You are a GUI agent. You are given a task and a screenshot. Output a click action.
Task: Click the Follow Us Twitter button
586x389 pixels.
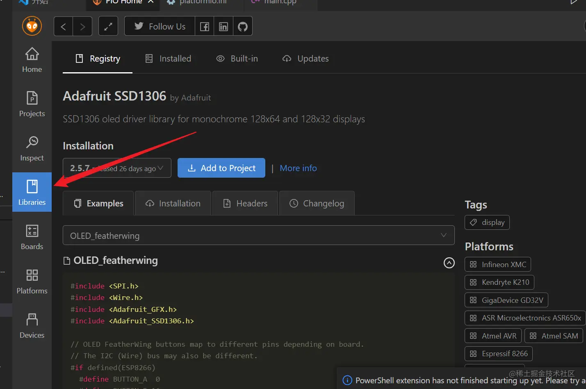pos(160,26)
